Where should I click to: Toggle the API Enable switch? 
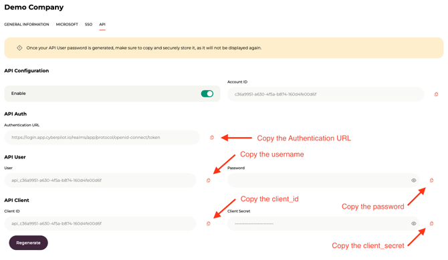(x=207, y=94)
